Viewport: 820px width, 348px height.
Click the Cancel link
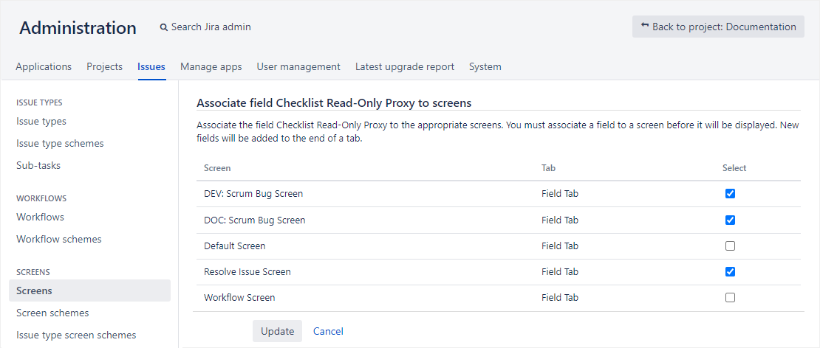pyautogui.click(x=328, y=331)
